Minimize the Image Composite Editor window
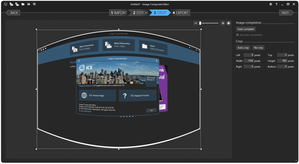This screenshot has height=164, width=299. pyautogui.click(x=282, y=4)
